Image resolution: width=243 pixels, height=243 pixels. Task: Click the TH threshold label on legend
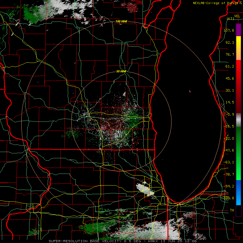(x=232, y=210)
